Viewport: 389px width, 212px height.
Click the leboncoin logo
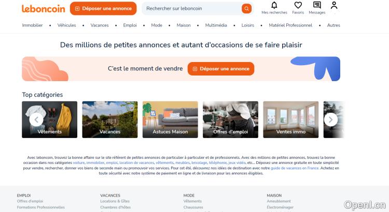click(44, 9)
